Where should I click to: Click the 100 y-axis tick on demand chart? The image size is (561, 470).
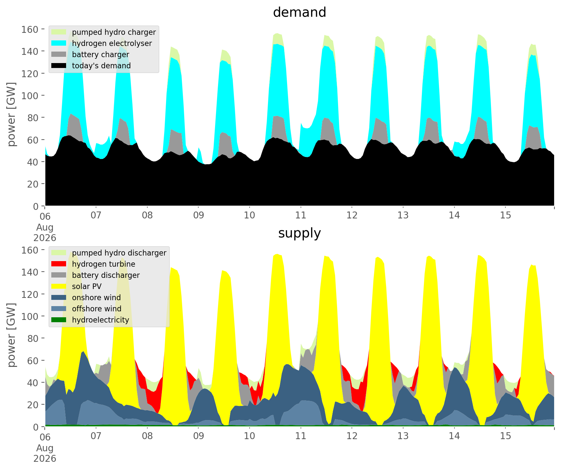pos(30,96)
